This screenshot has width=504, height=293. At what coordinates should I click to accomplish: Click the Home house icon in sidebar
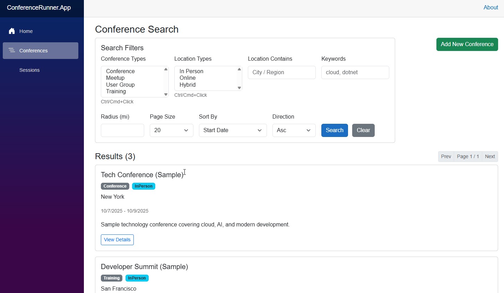pos(12,31)
